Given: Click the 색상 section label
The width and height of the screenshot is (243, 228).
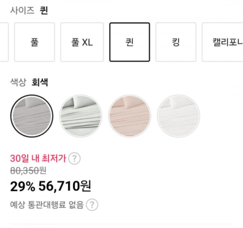Looking at the screenshot, I should (18, 83).
